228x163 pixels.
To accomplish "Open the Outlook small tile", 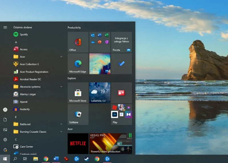I will coord(93,35).
